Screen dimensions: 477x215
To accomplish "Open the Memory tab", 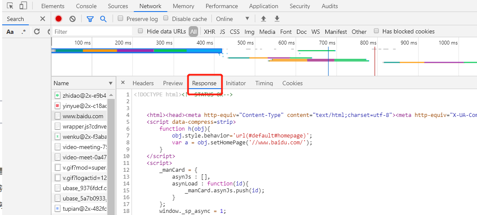I will tap(183, 6).
